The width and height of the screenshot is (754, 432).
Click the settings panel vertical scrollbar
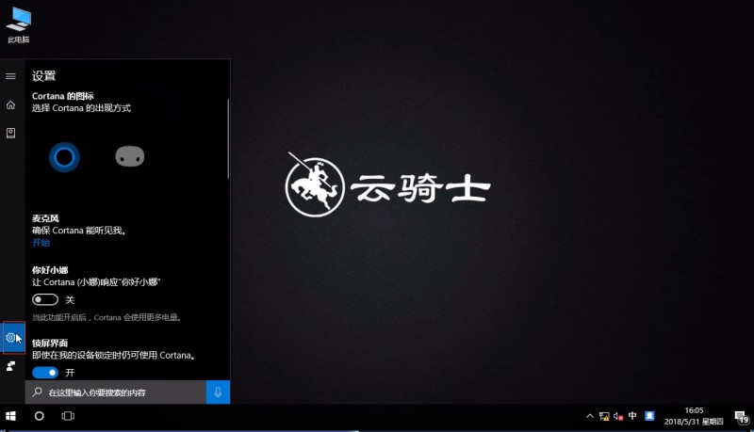point(228,139)
